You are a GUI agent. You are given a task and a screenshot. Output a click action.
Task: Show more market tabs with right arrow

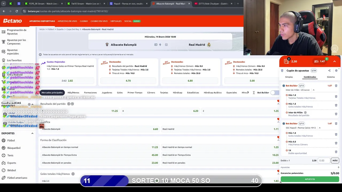pos(248,93)
